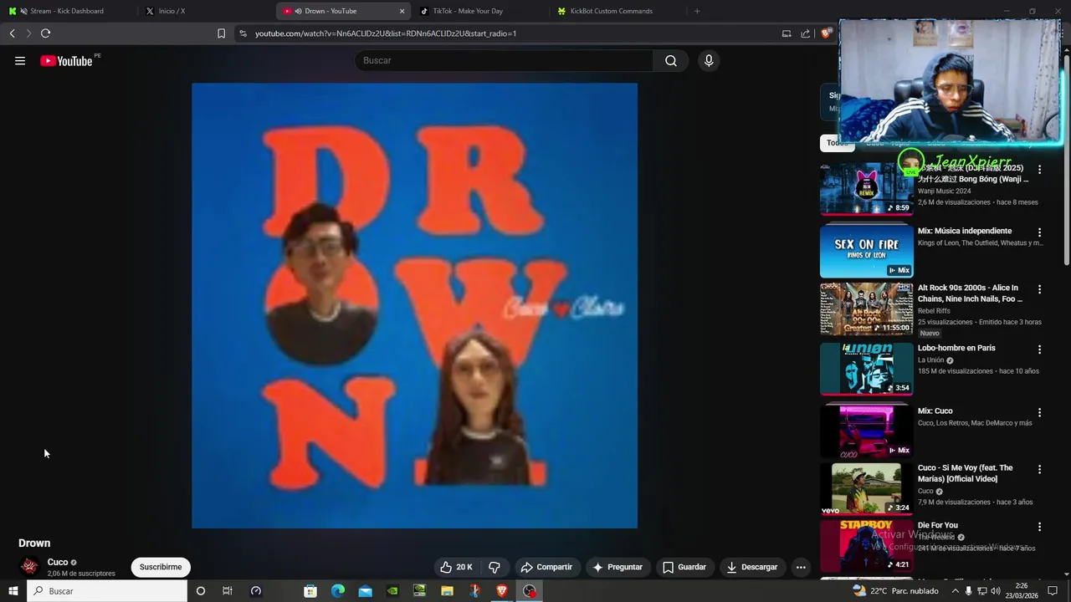Expand hidden system tray icons chevron

click(x=956, y=591)
